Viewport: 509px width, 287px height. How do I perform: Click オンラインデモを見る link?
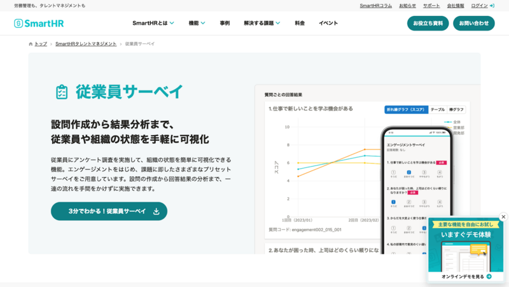(463, 277)
